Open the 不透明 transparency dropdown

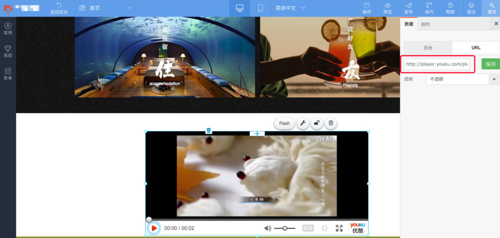click(462, 80)
